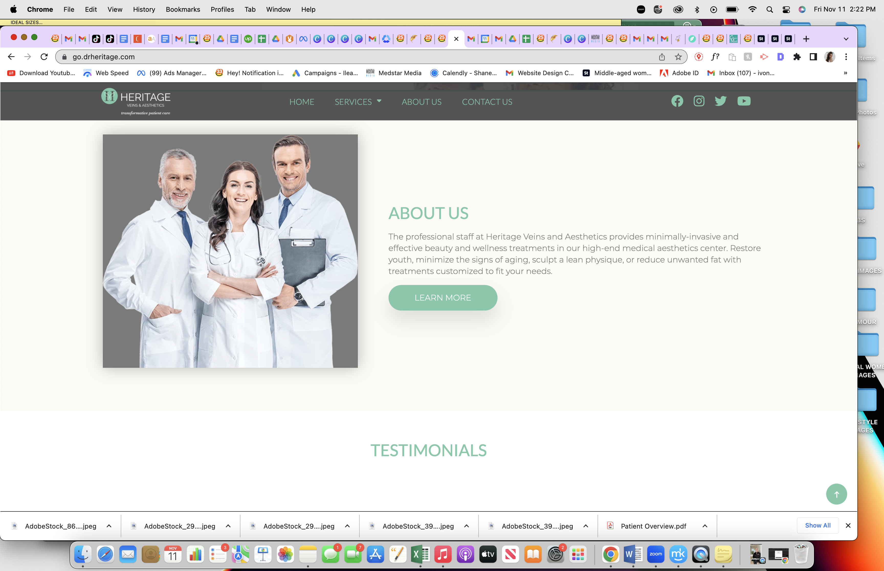The height and width of the screenshot is (571, 884).
Task: Click Show All downloads
Action: point(817,526)
